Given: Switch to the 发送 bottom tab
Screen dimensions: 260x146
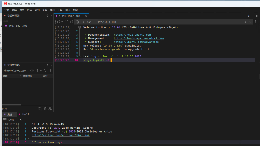Looking at the screenshot, I should pos(10,114).
